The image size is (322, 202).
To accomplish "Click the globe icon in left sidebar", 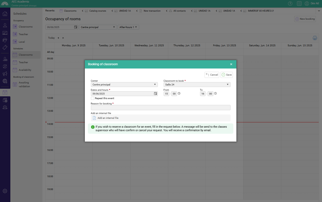I will pyautogui.click(x=5, y=81).
